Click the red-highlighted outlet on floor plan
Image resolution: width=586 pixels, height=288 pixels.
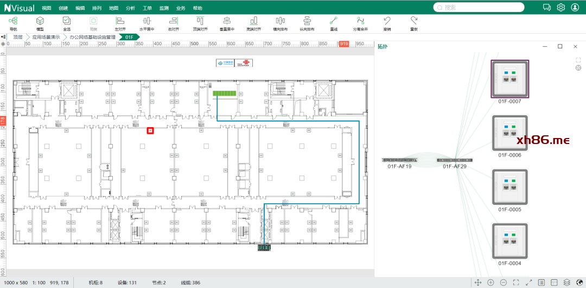(150, 130)
